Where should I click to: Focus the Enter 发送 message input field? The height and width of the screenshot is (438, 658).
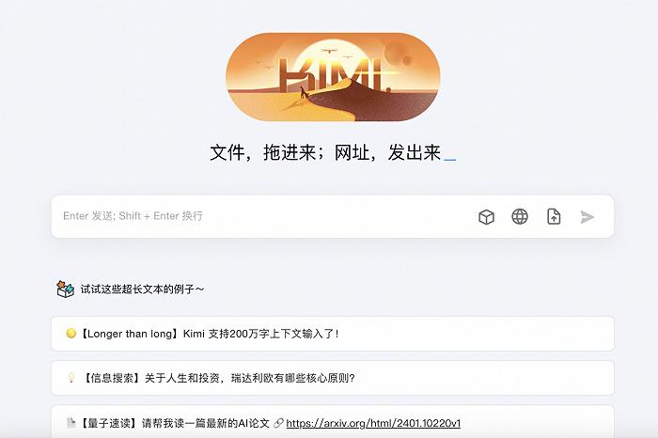click(262, 216)
